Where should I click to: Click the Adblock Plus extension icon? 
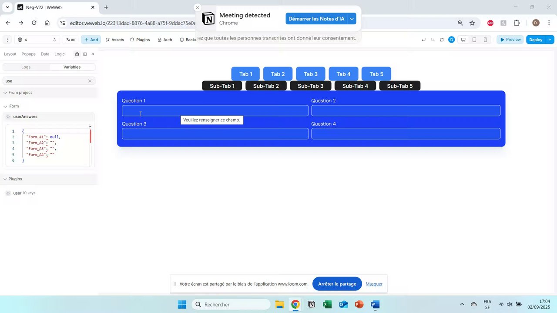pyautogui.click(x=490, y=23)
